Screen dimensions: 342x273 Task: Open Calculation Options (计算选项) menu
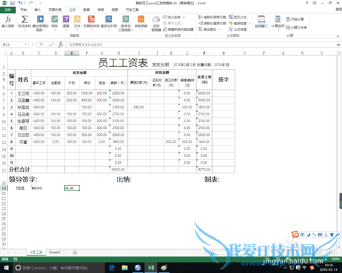278,23
